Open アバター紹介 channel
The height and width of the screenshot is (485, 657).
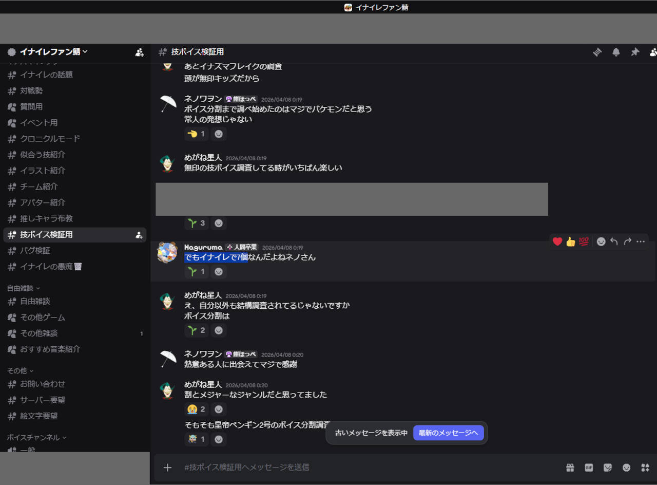75,202
